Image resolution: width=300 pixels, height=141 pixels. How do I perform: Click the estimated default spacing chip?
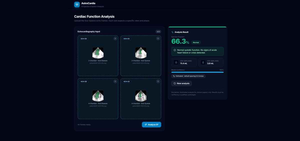(x=188, y=76)
